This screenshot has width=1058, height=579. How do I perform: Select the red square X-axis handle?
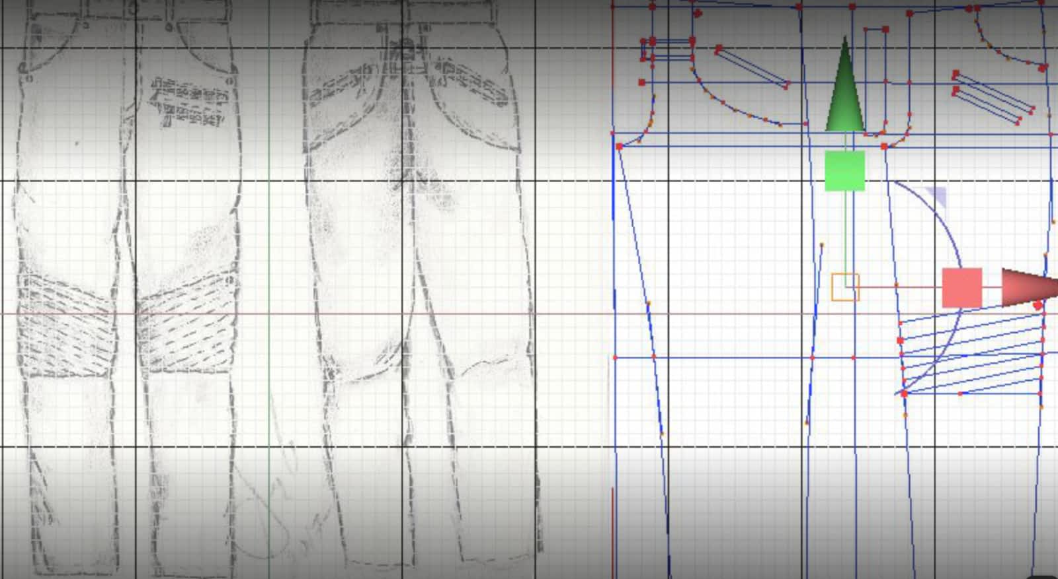coord(961,287)
